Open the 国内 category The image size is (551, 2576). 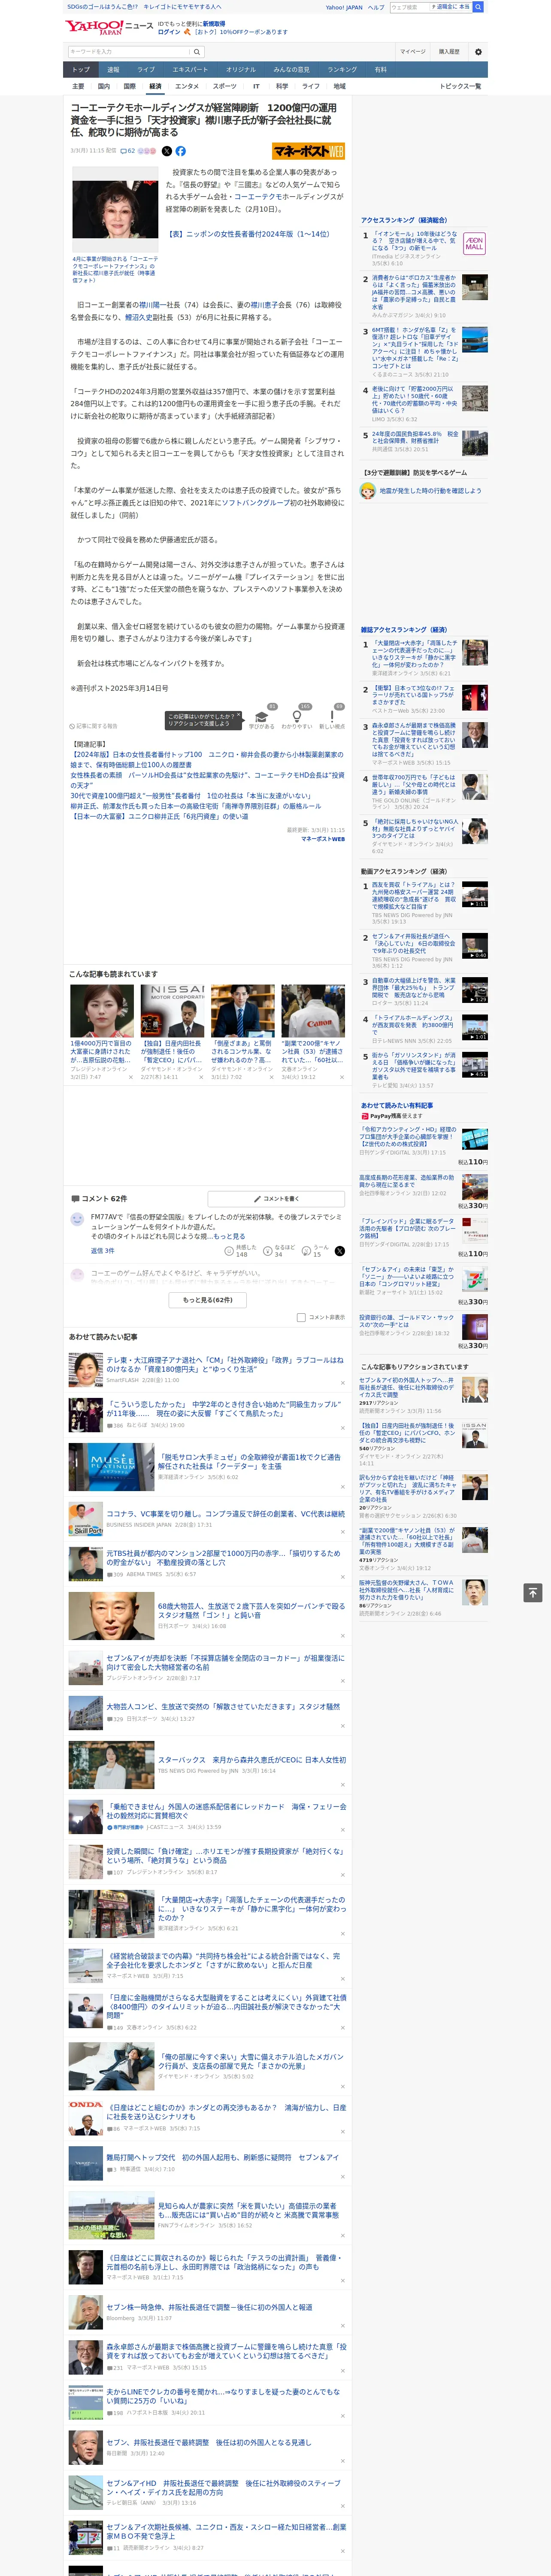coord(104,86)
